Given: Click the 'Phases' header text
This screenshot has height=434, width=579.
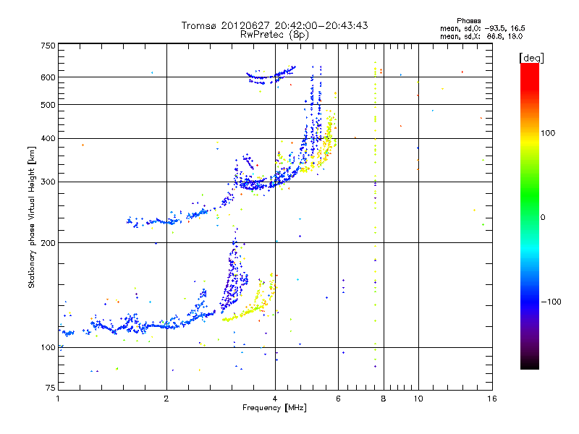Looking at the screenshot, I should (468, 21).
